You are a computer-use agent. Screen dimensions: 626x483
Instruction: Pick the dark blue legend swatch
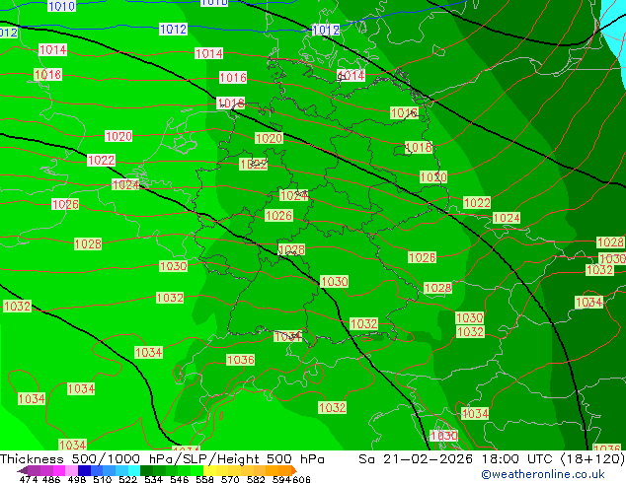pyautogui.click(x=84, y=470)
